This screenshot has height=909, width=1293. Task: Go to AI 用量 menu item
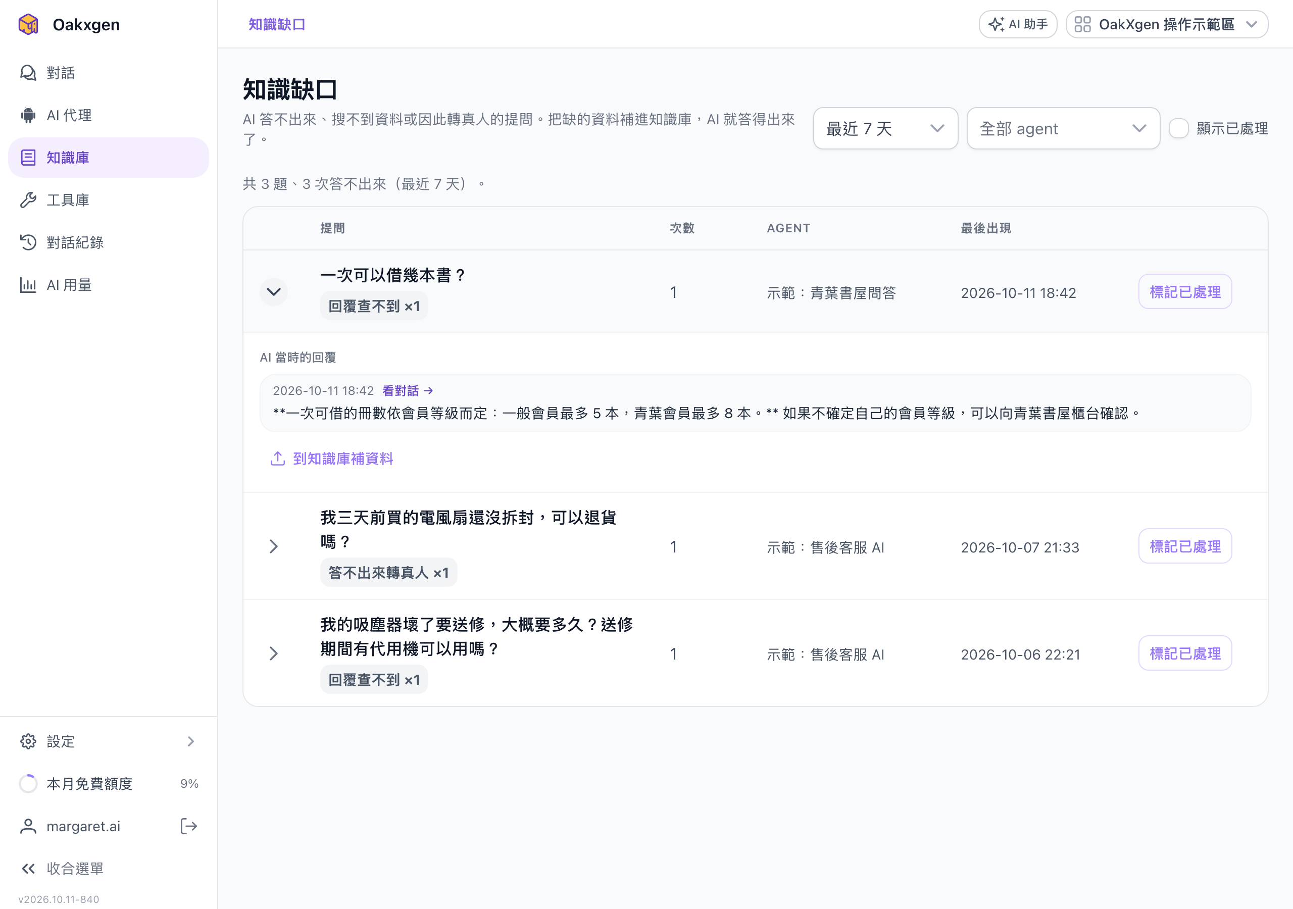(109, 285)
